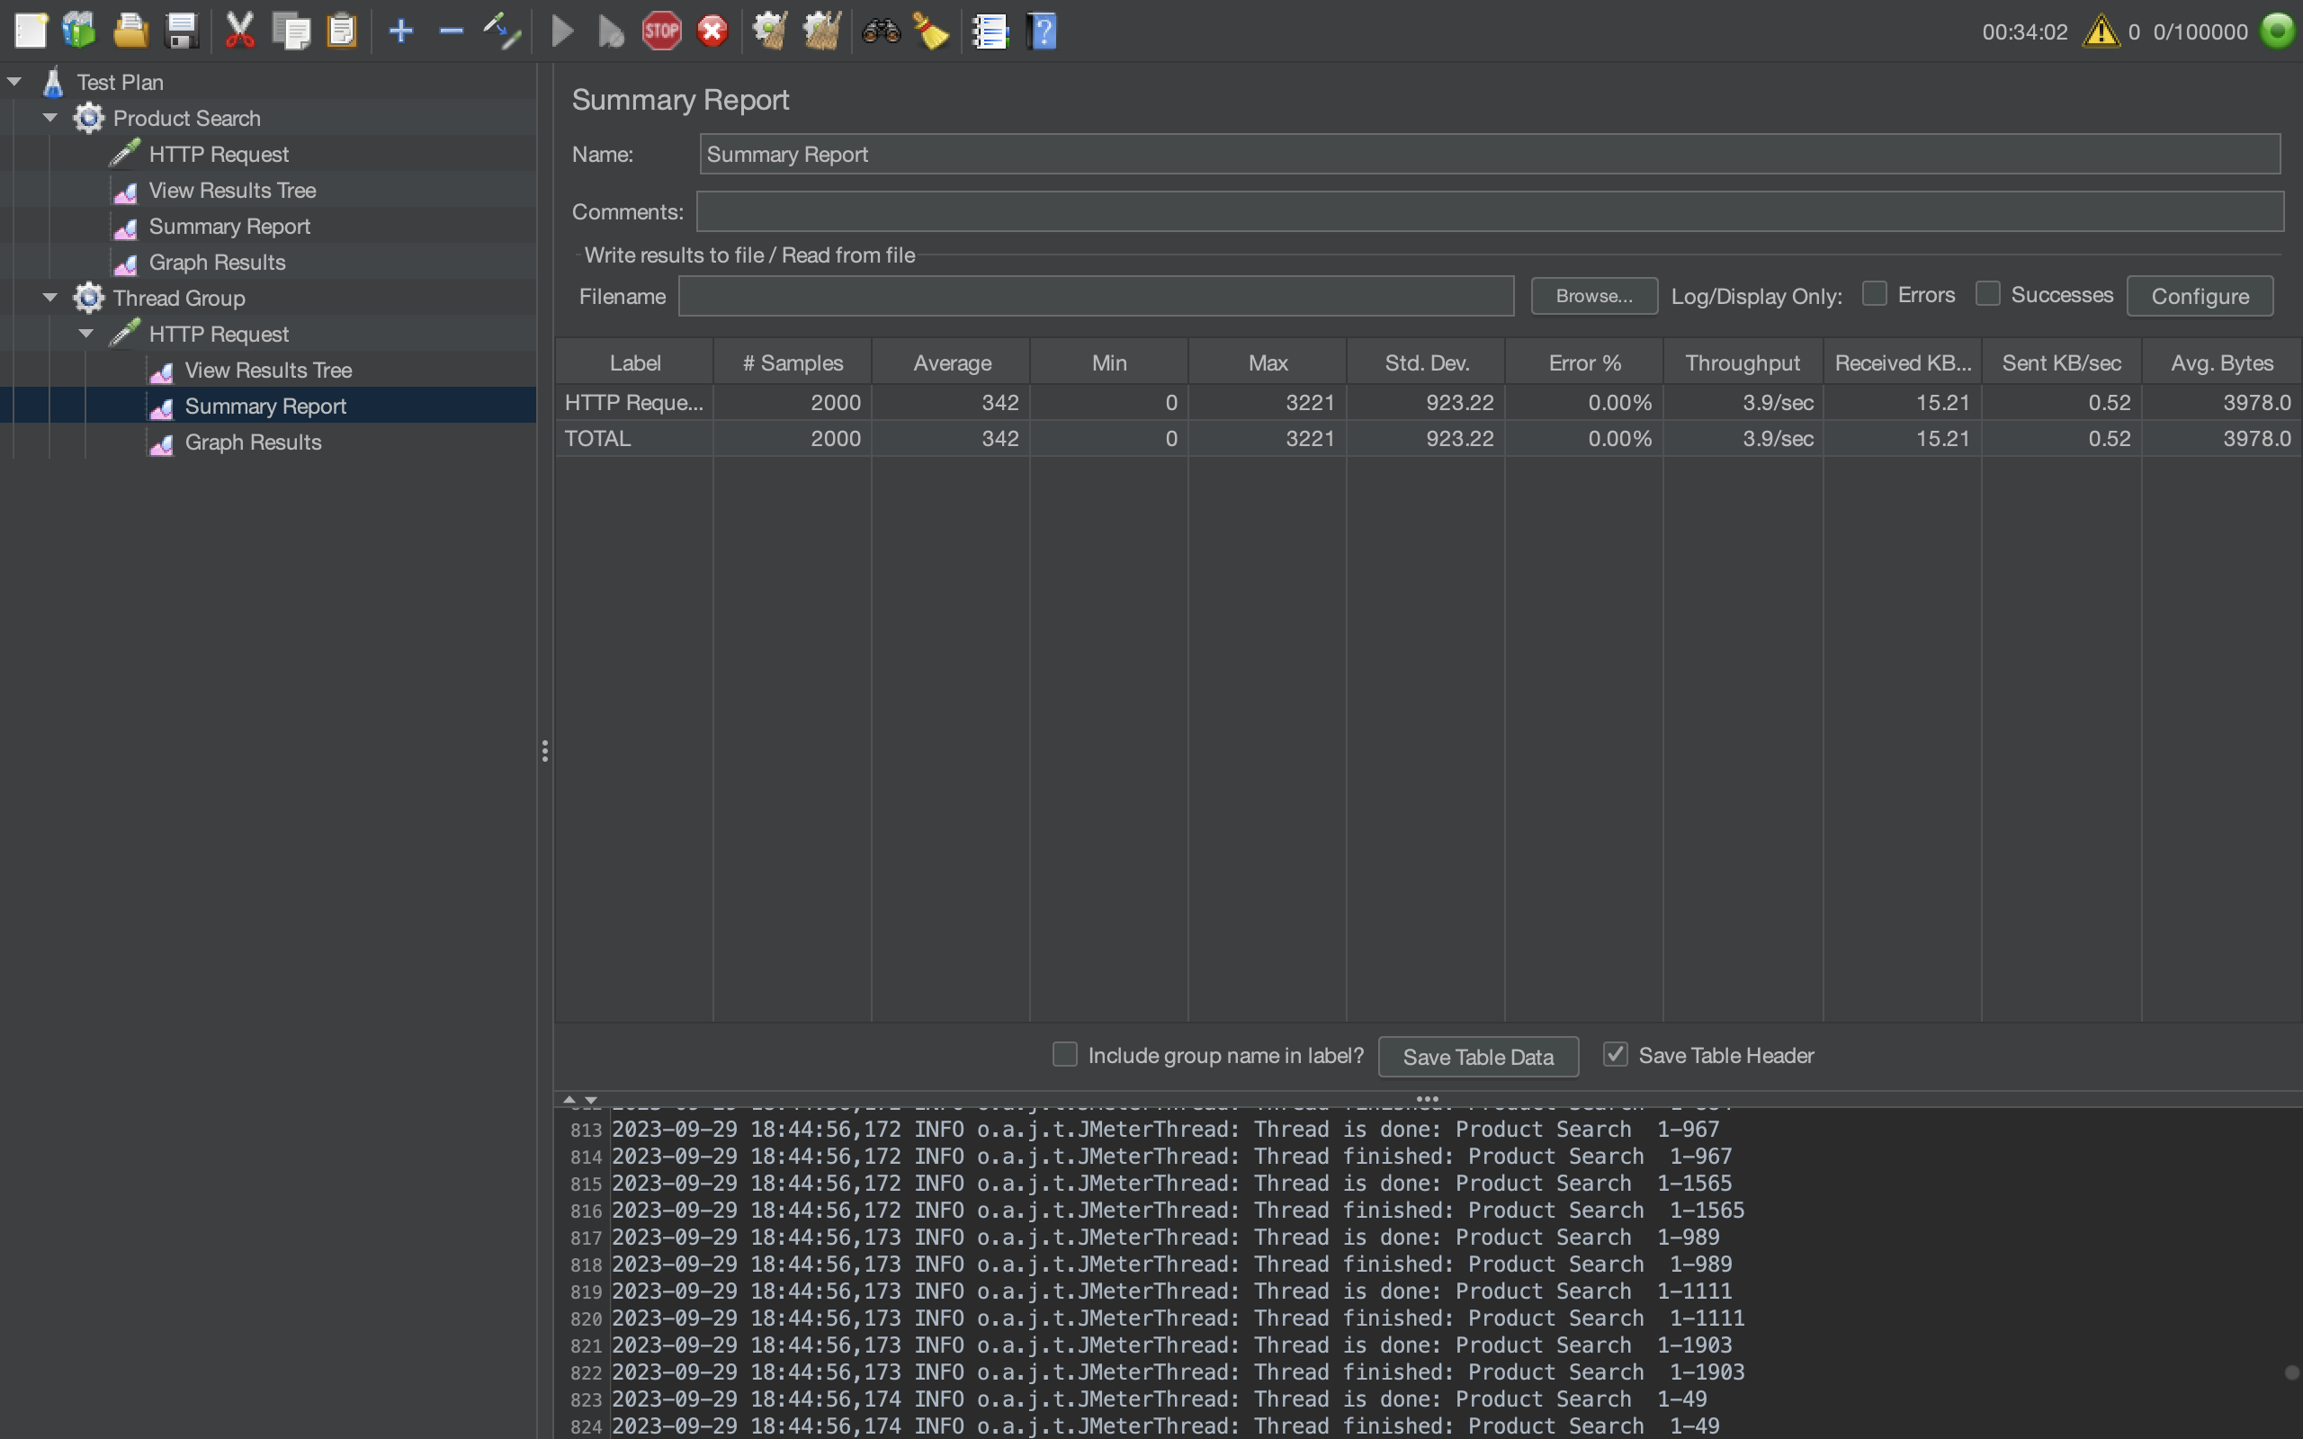Click the Shutdown red X icon

point(712,31)
